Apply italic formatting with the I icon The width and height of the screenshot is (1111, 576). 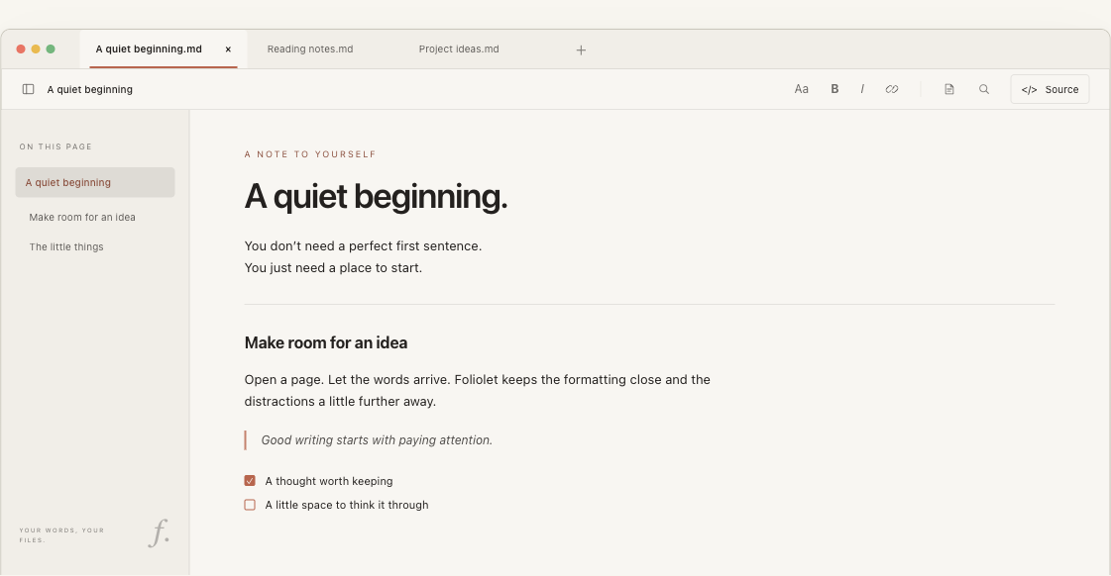click(862, 89)
